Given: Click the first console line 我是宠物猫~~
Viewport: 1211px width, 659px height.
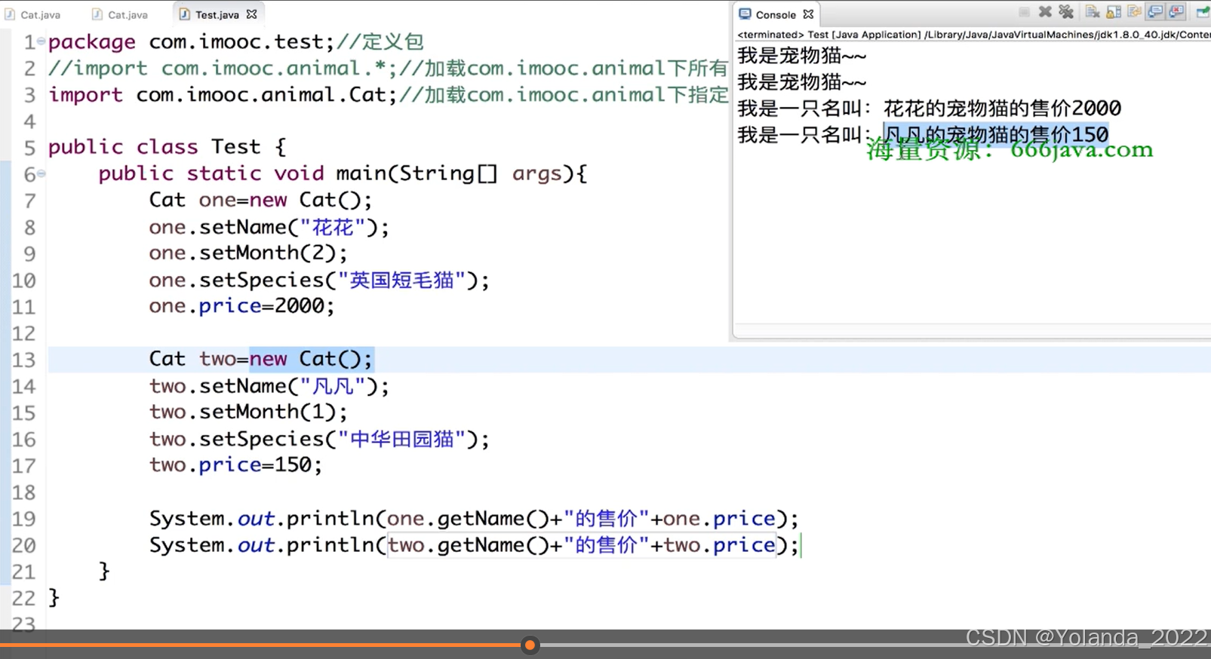Looking at the screenshot, I should (802, 56).
